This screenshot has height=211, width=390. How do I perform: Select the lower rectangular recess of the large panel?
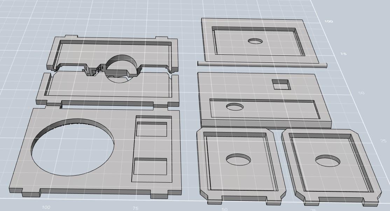coord(150,166)
